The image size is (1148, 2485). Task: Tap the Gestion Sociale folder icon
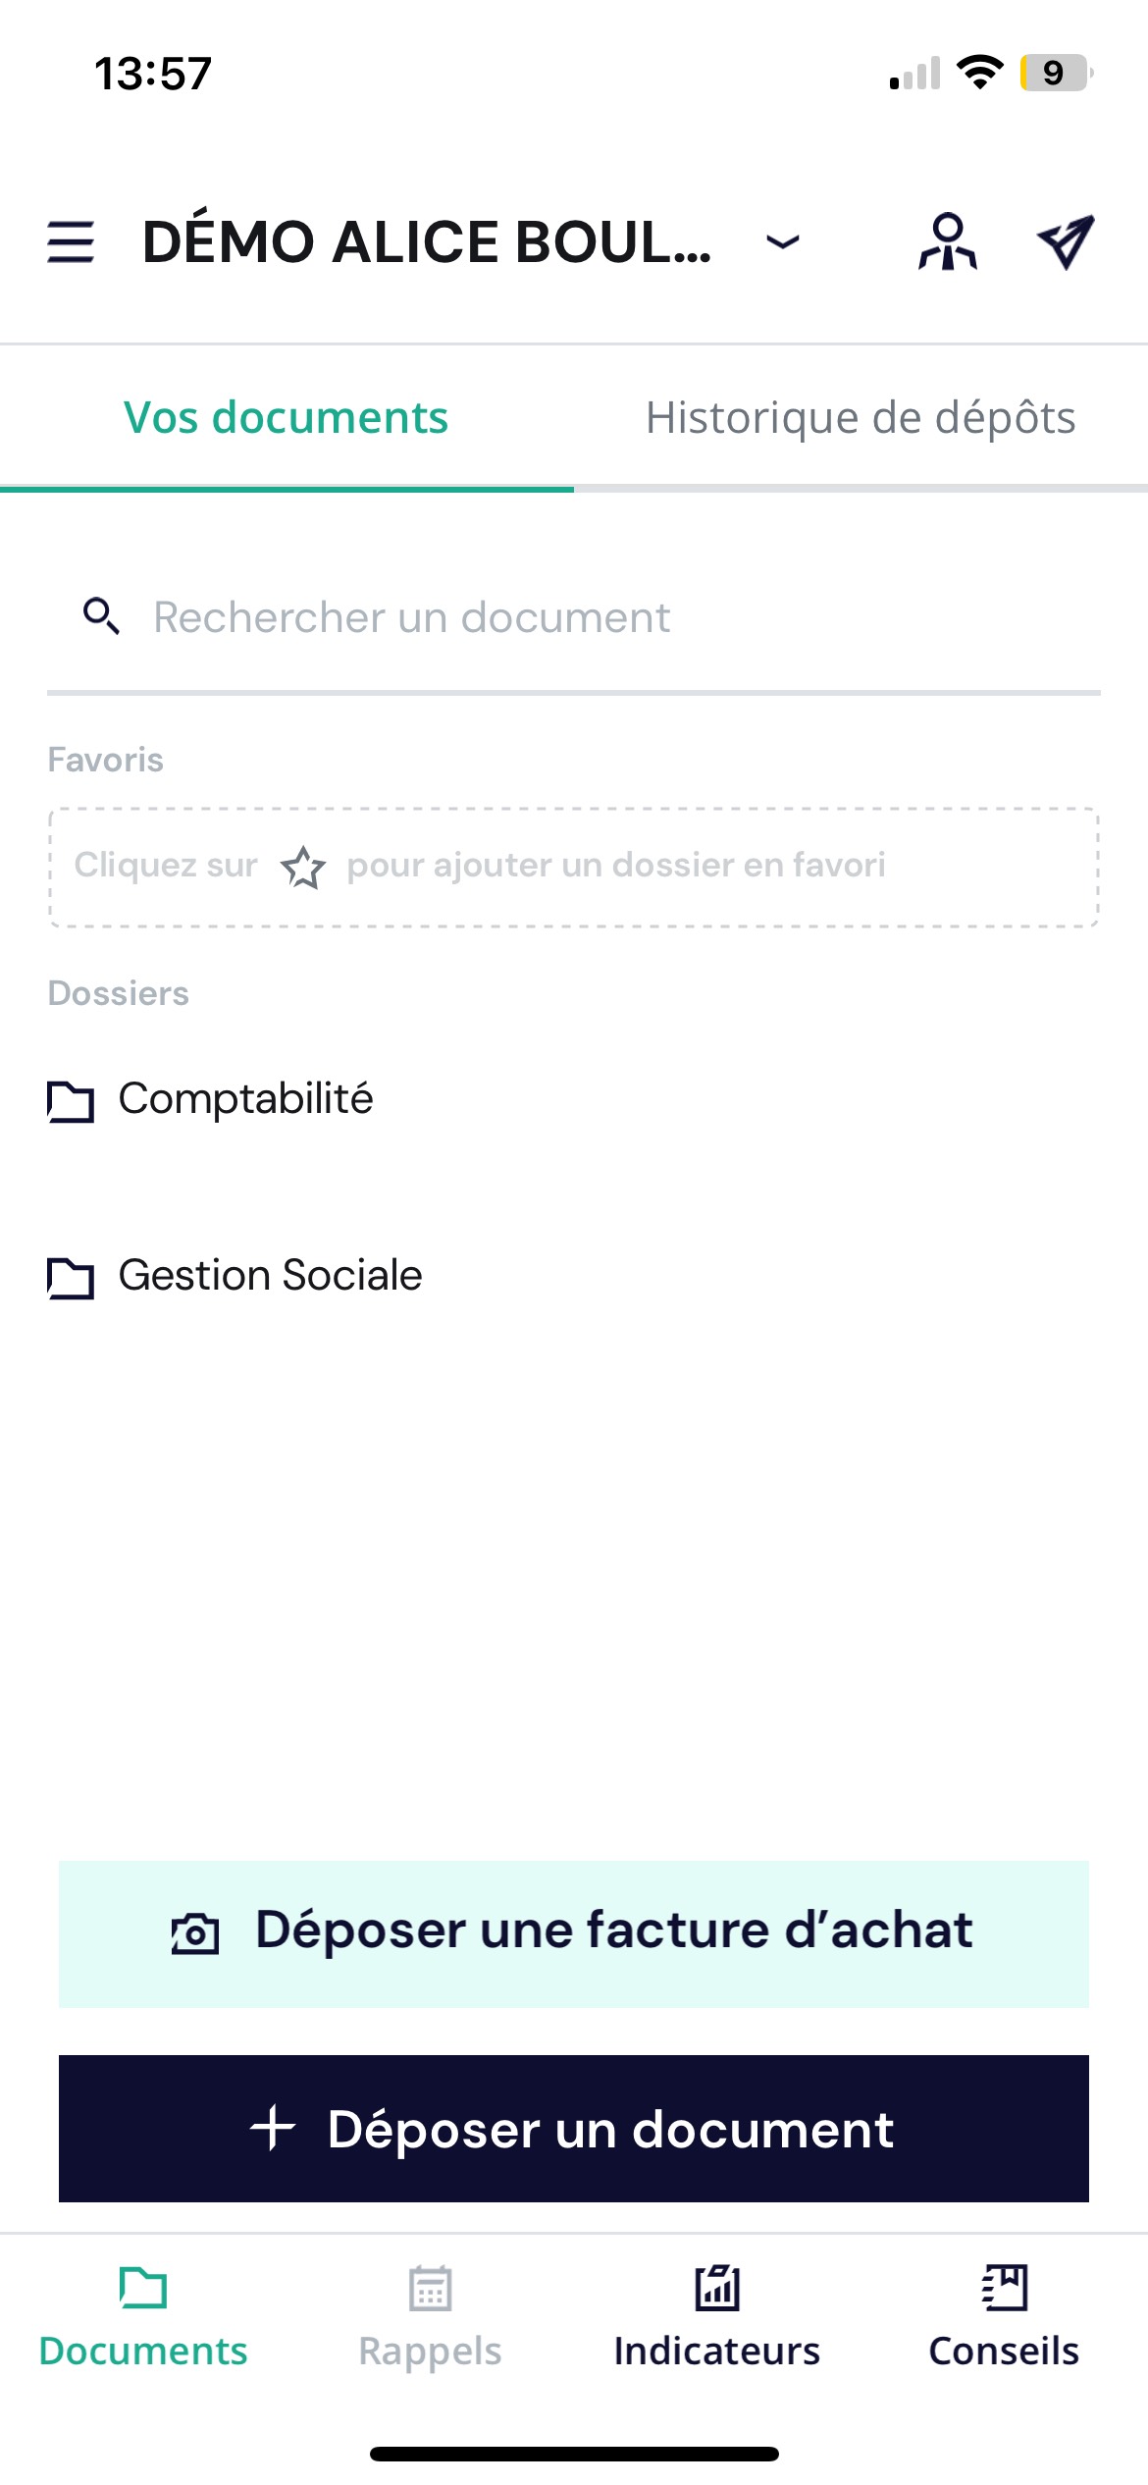point(71,1278)
